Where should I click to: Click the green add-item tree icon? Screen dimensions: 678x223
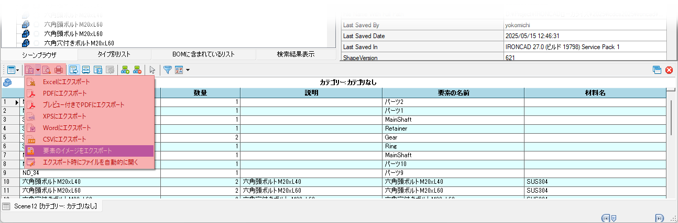tap(125, 69)
